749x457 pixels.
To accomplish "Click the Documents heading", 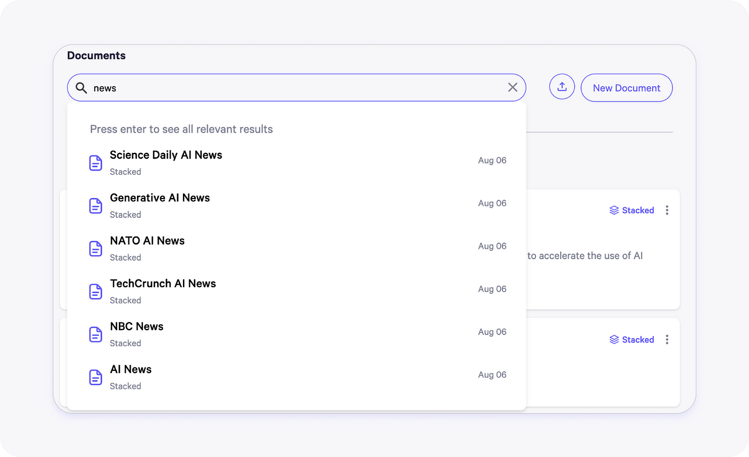I will pos(96,55).
